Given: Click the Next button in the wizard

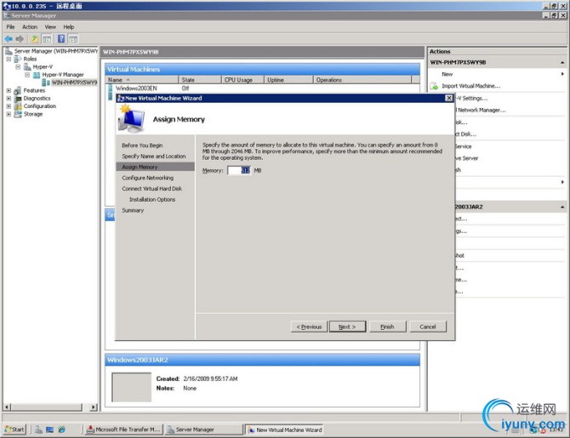Looking at the screenshot, I should (x=347, y=327).
